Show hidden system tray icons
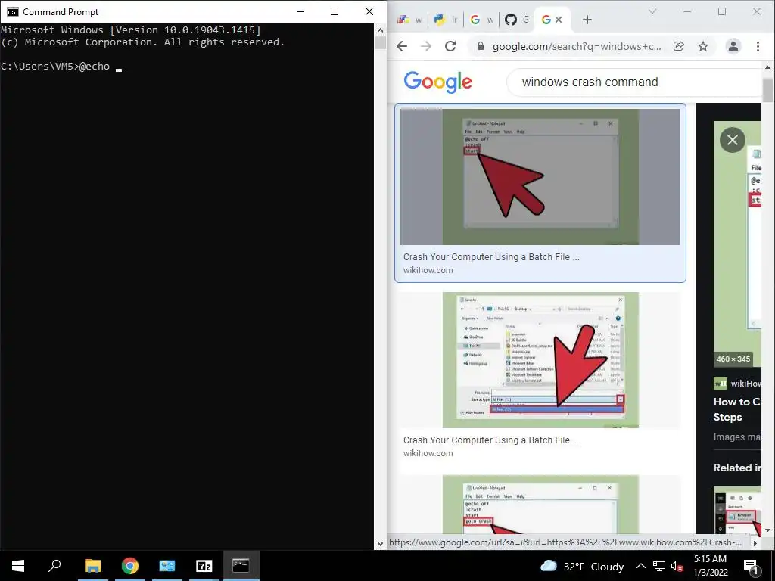The width and height of the screenshot is (775, 581). tap(640, 566)
